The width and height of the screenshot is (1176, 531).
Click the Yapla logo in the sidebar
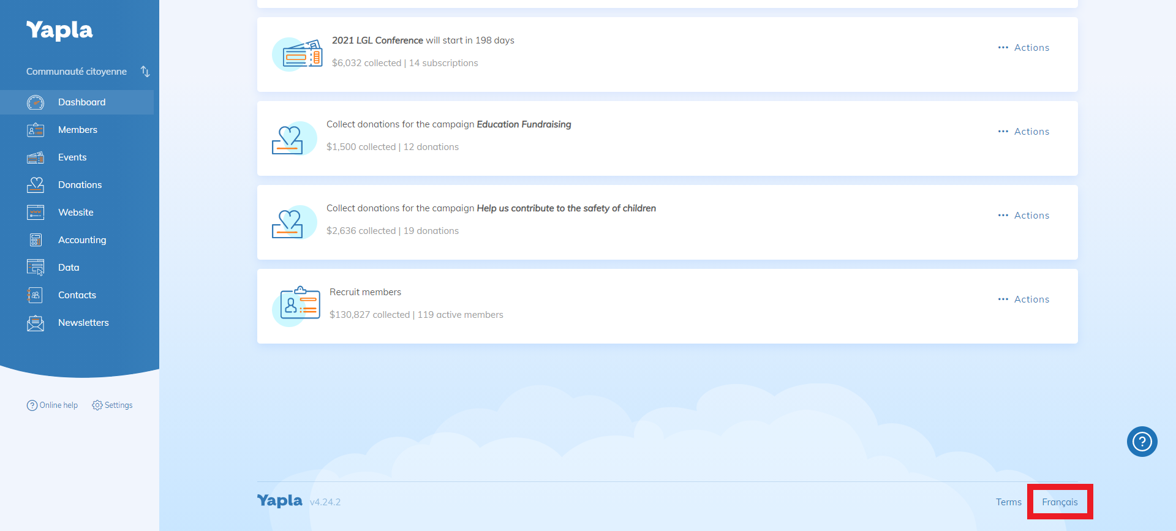59,30
